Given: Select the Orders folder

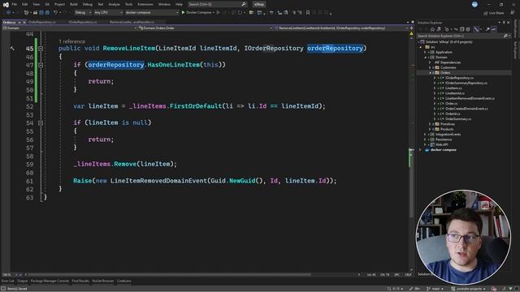Looking at the screenshot, I should point(445,73).
